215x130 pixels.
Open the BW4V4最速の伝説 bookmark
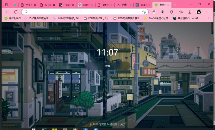click(157, 18)
